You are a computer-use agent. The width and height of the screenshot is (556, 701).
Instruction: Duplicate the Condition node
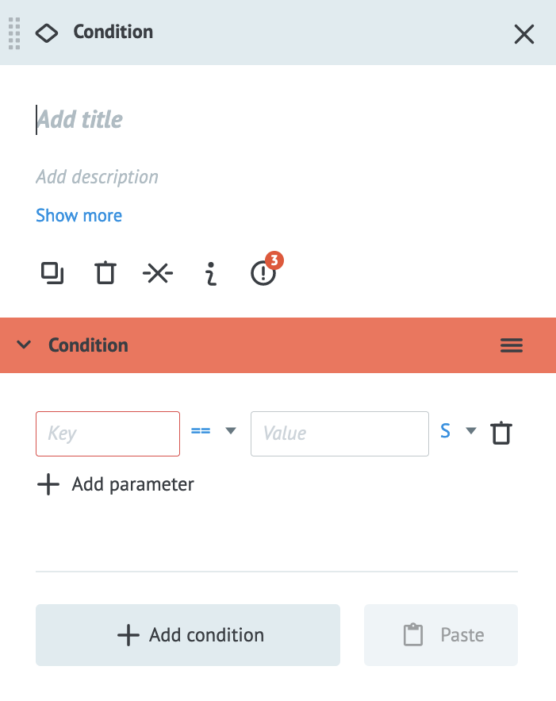[52, 272]
